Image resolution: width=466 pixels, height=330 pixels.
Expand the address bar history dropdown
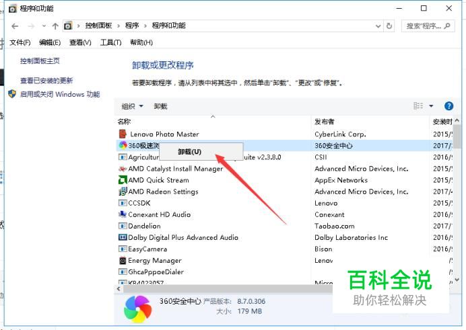pos(378,26)
